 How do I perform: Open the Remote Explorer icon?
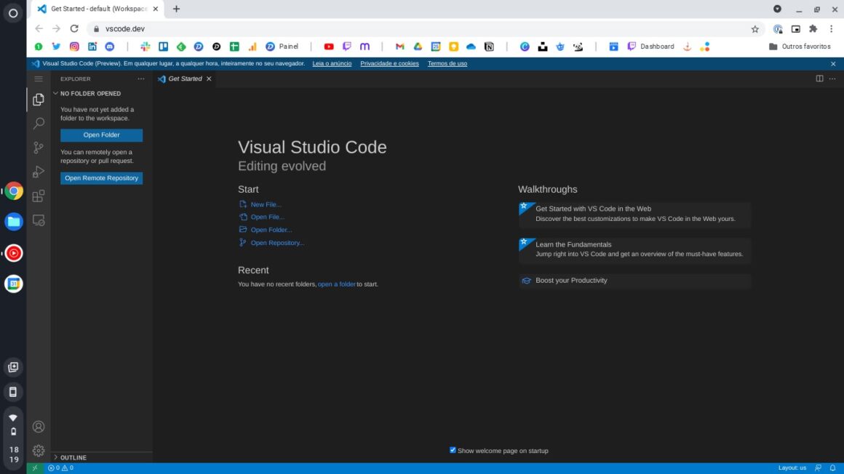39,220
